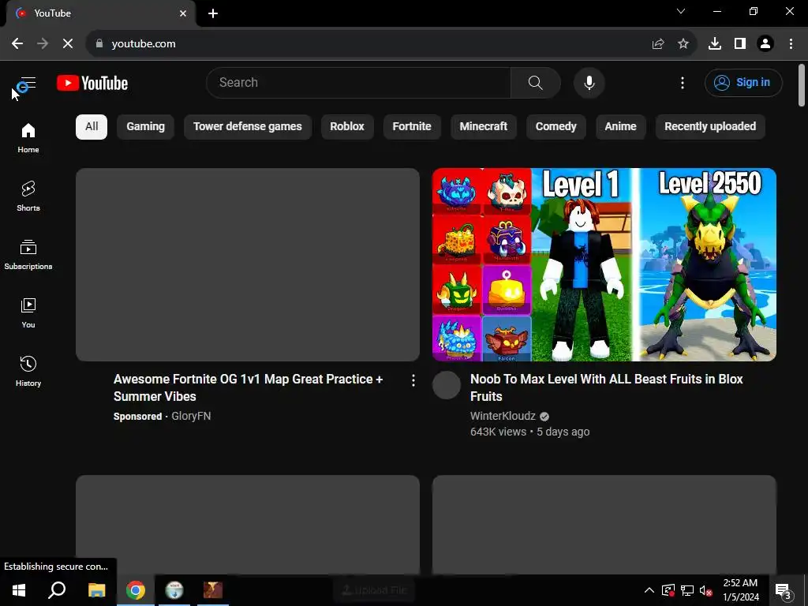Open a new browser tab
This screenshot has width=808, height=606.
[213, 13]
